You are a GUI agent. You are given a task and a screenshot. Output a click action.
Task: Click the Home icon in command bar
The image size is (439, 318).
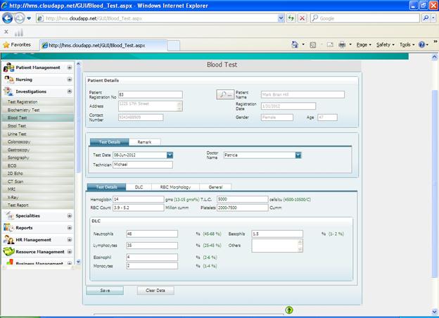(x=297, y=44)
